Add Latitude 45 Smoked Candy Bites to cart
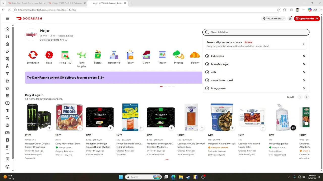This screenshot has width=323, height=181. (263, 128)
